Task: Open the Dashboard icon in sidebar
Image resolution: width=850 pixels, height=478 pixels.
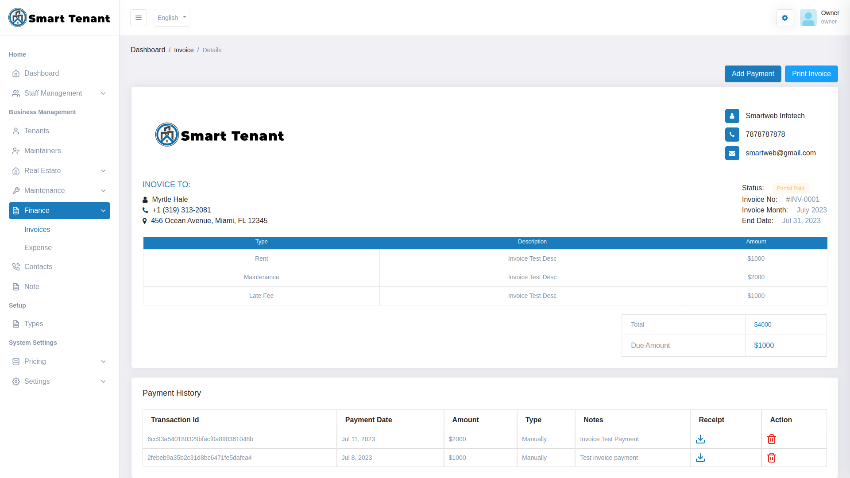Action: click(x=16, y=73)
